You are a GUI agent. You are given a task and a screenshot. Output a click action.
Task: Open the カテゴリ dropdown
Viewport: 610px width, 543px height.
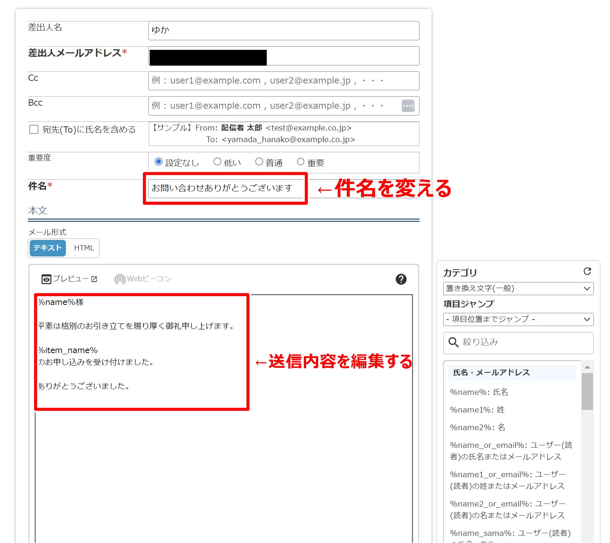click(518, 288)
